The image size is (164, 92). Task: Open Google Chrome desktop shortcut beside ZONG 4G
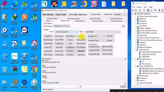point(34,71)
